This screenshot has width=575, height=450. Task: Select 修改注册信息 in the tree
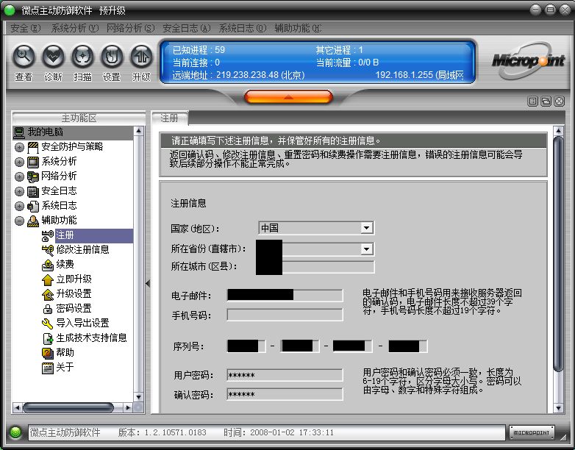[82, 250]
